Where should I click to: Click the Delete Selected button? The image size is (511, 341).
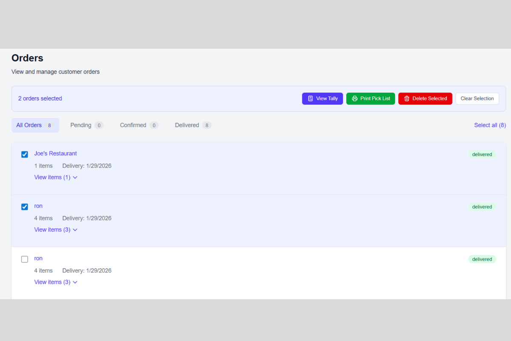pyautogui.click(x=425, y=98)
